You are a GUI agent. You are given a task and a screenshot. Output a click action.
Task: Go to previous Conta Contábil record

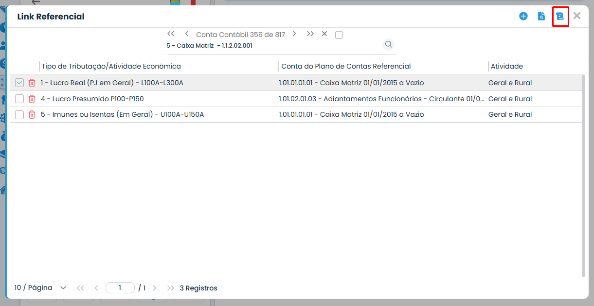[187, 34]
